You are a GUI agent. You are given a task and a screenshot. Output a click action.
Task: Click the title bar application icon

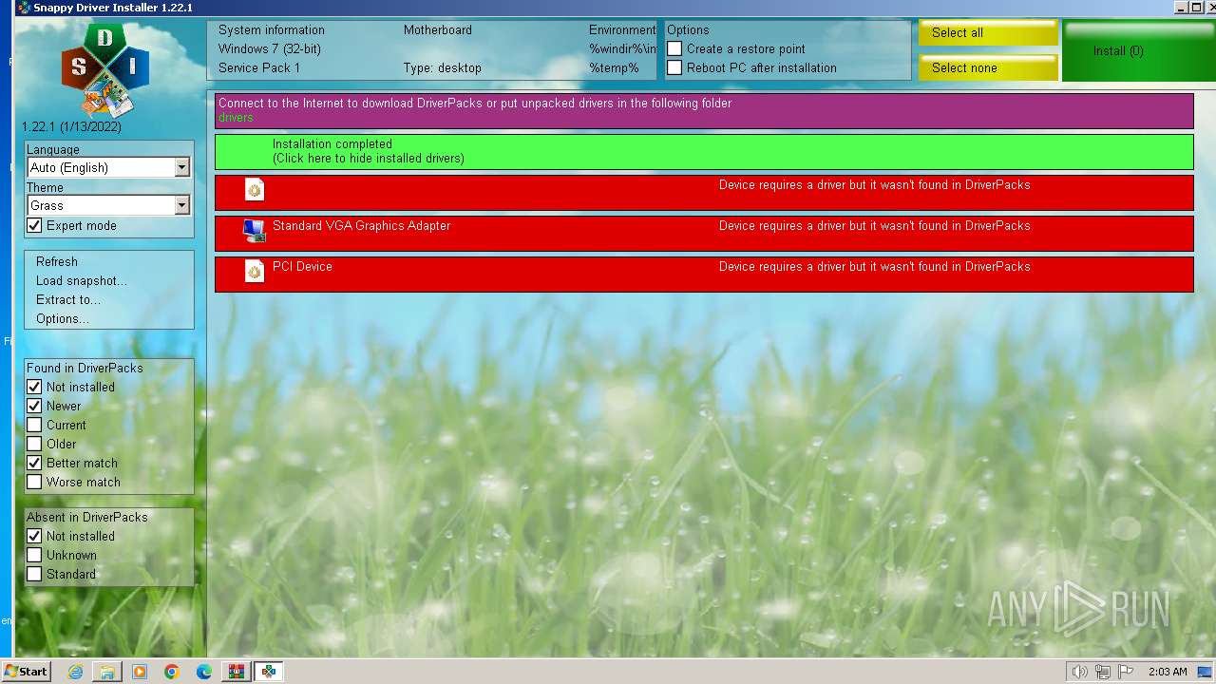(24, 8)
